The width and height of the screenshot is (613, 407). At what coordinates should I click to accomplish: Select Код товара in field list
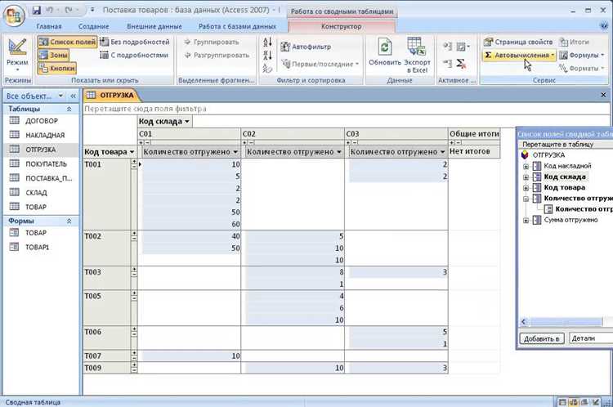565,188
